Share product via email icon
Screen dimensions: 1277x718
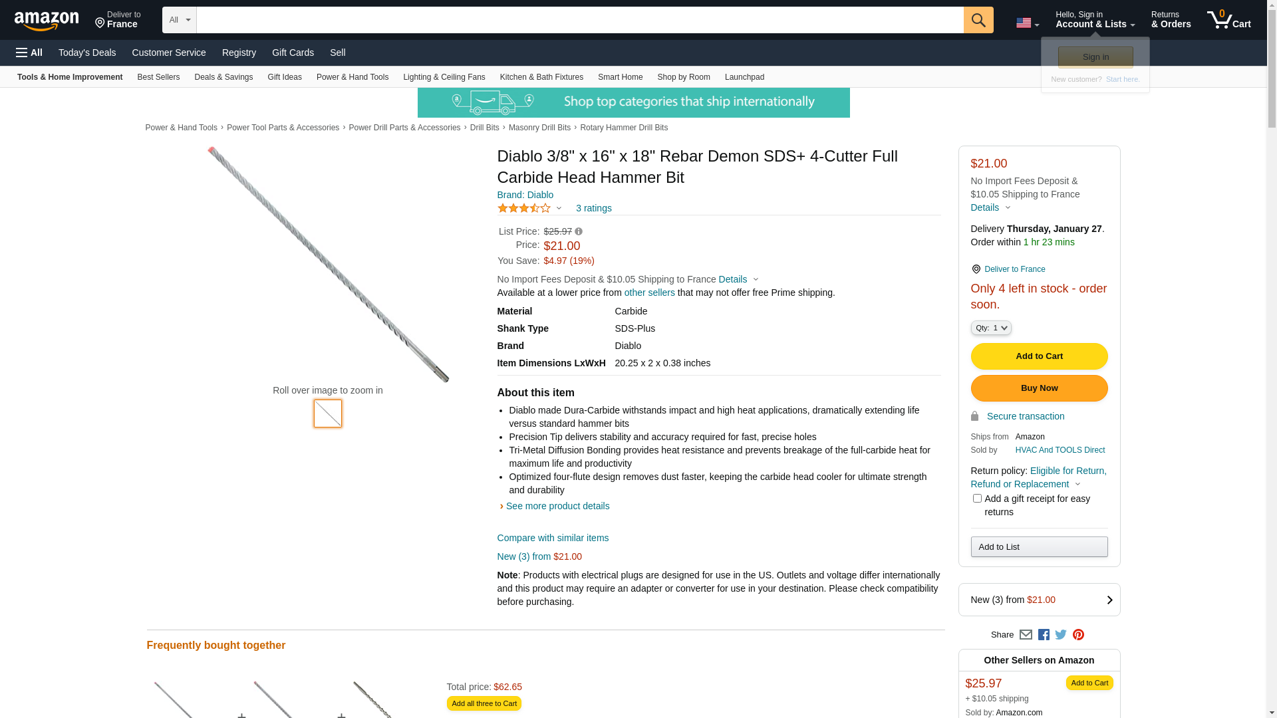pos(1026,635)
